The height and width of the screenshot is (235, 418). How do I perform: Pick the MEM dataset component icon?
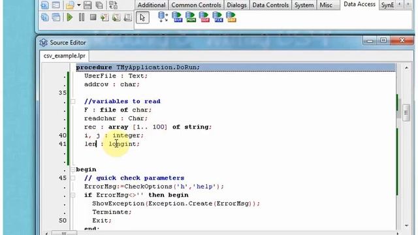click(x=191, y=17)
